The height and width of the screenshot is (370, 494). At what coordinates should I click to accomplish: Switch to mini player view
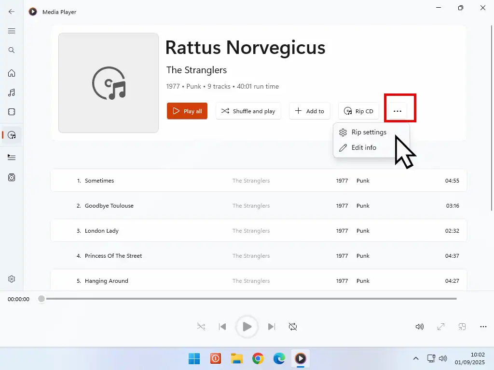[462, 327]
